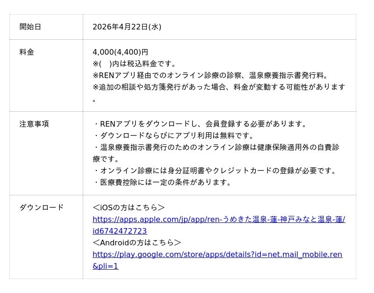Click the 内は税込料金です note
Image resolution: width=374 pixels, height=293 pixels.
coord(135,64)
